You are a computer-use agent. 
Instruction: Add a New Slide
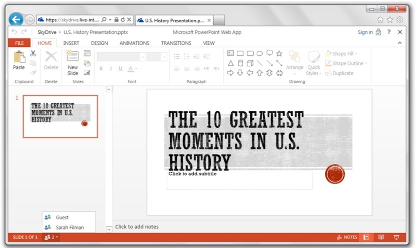73,62
